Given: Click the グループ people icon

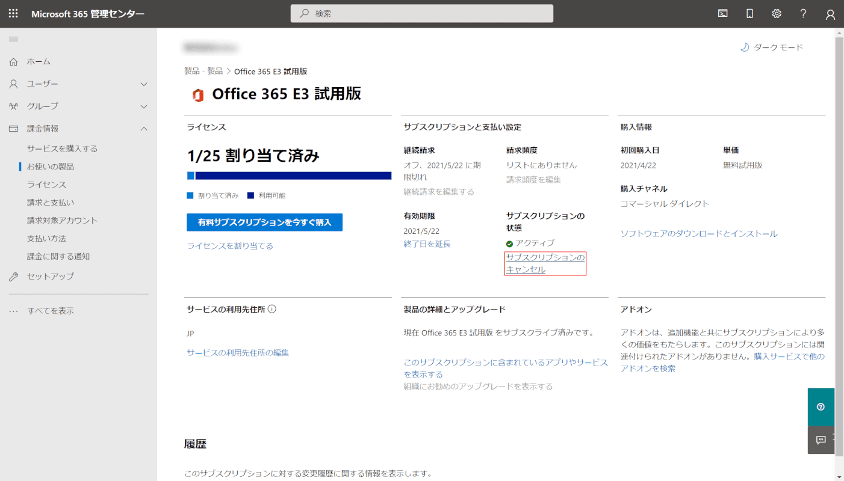Looking at the screenshot, I should (x=14, y=106).
